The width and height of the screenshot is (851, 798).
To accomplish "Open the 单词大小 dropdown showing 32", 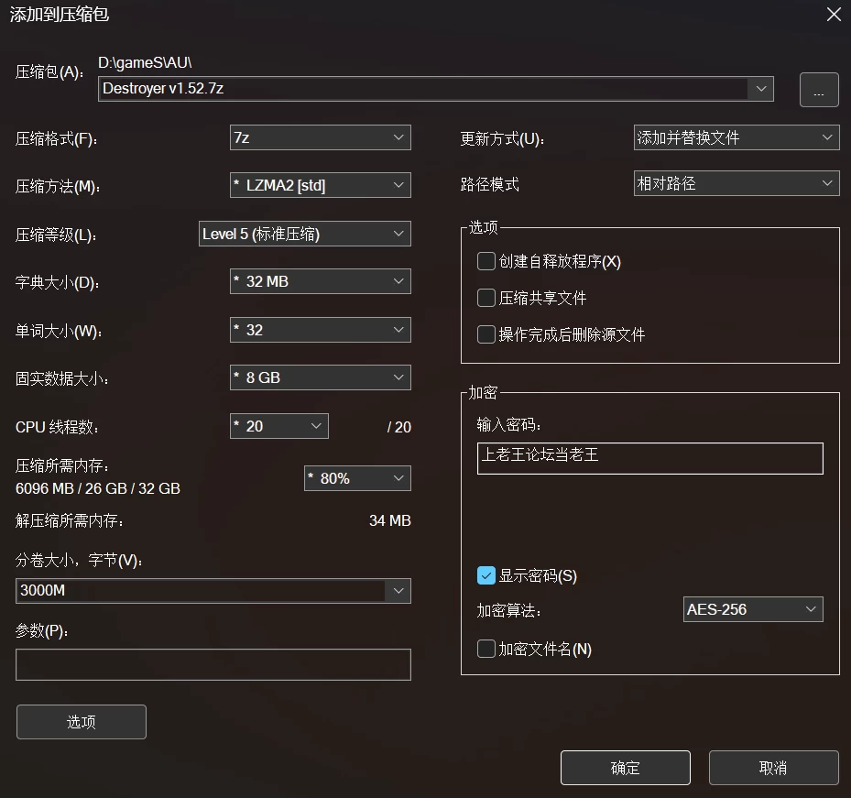I will [x=321, y=330].
